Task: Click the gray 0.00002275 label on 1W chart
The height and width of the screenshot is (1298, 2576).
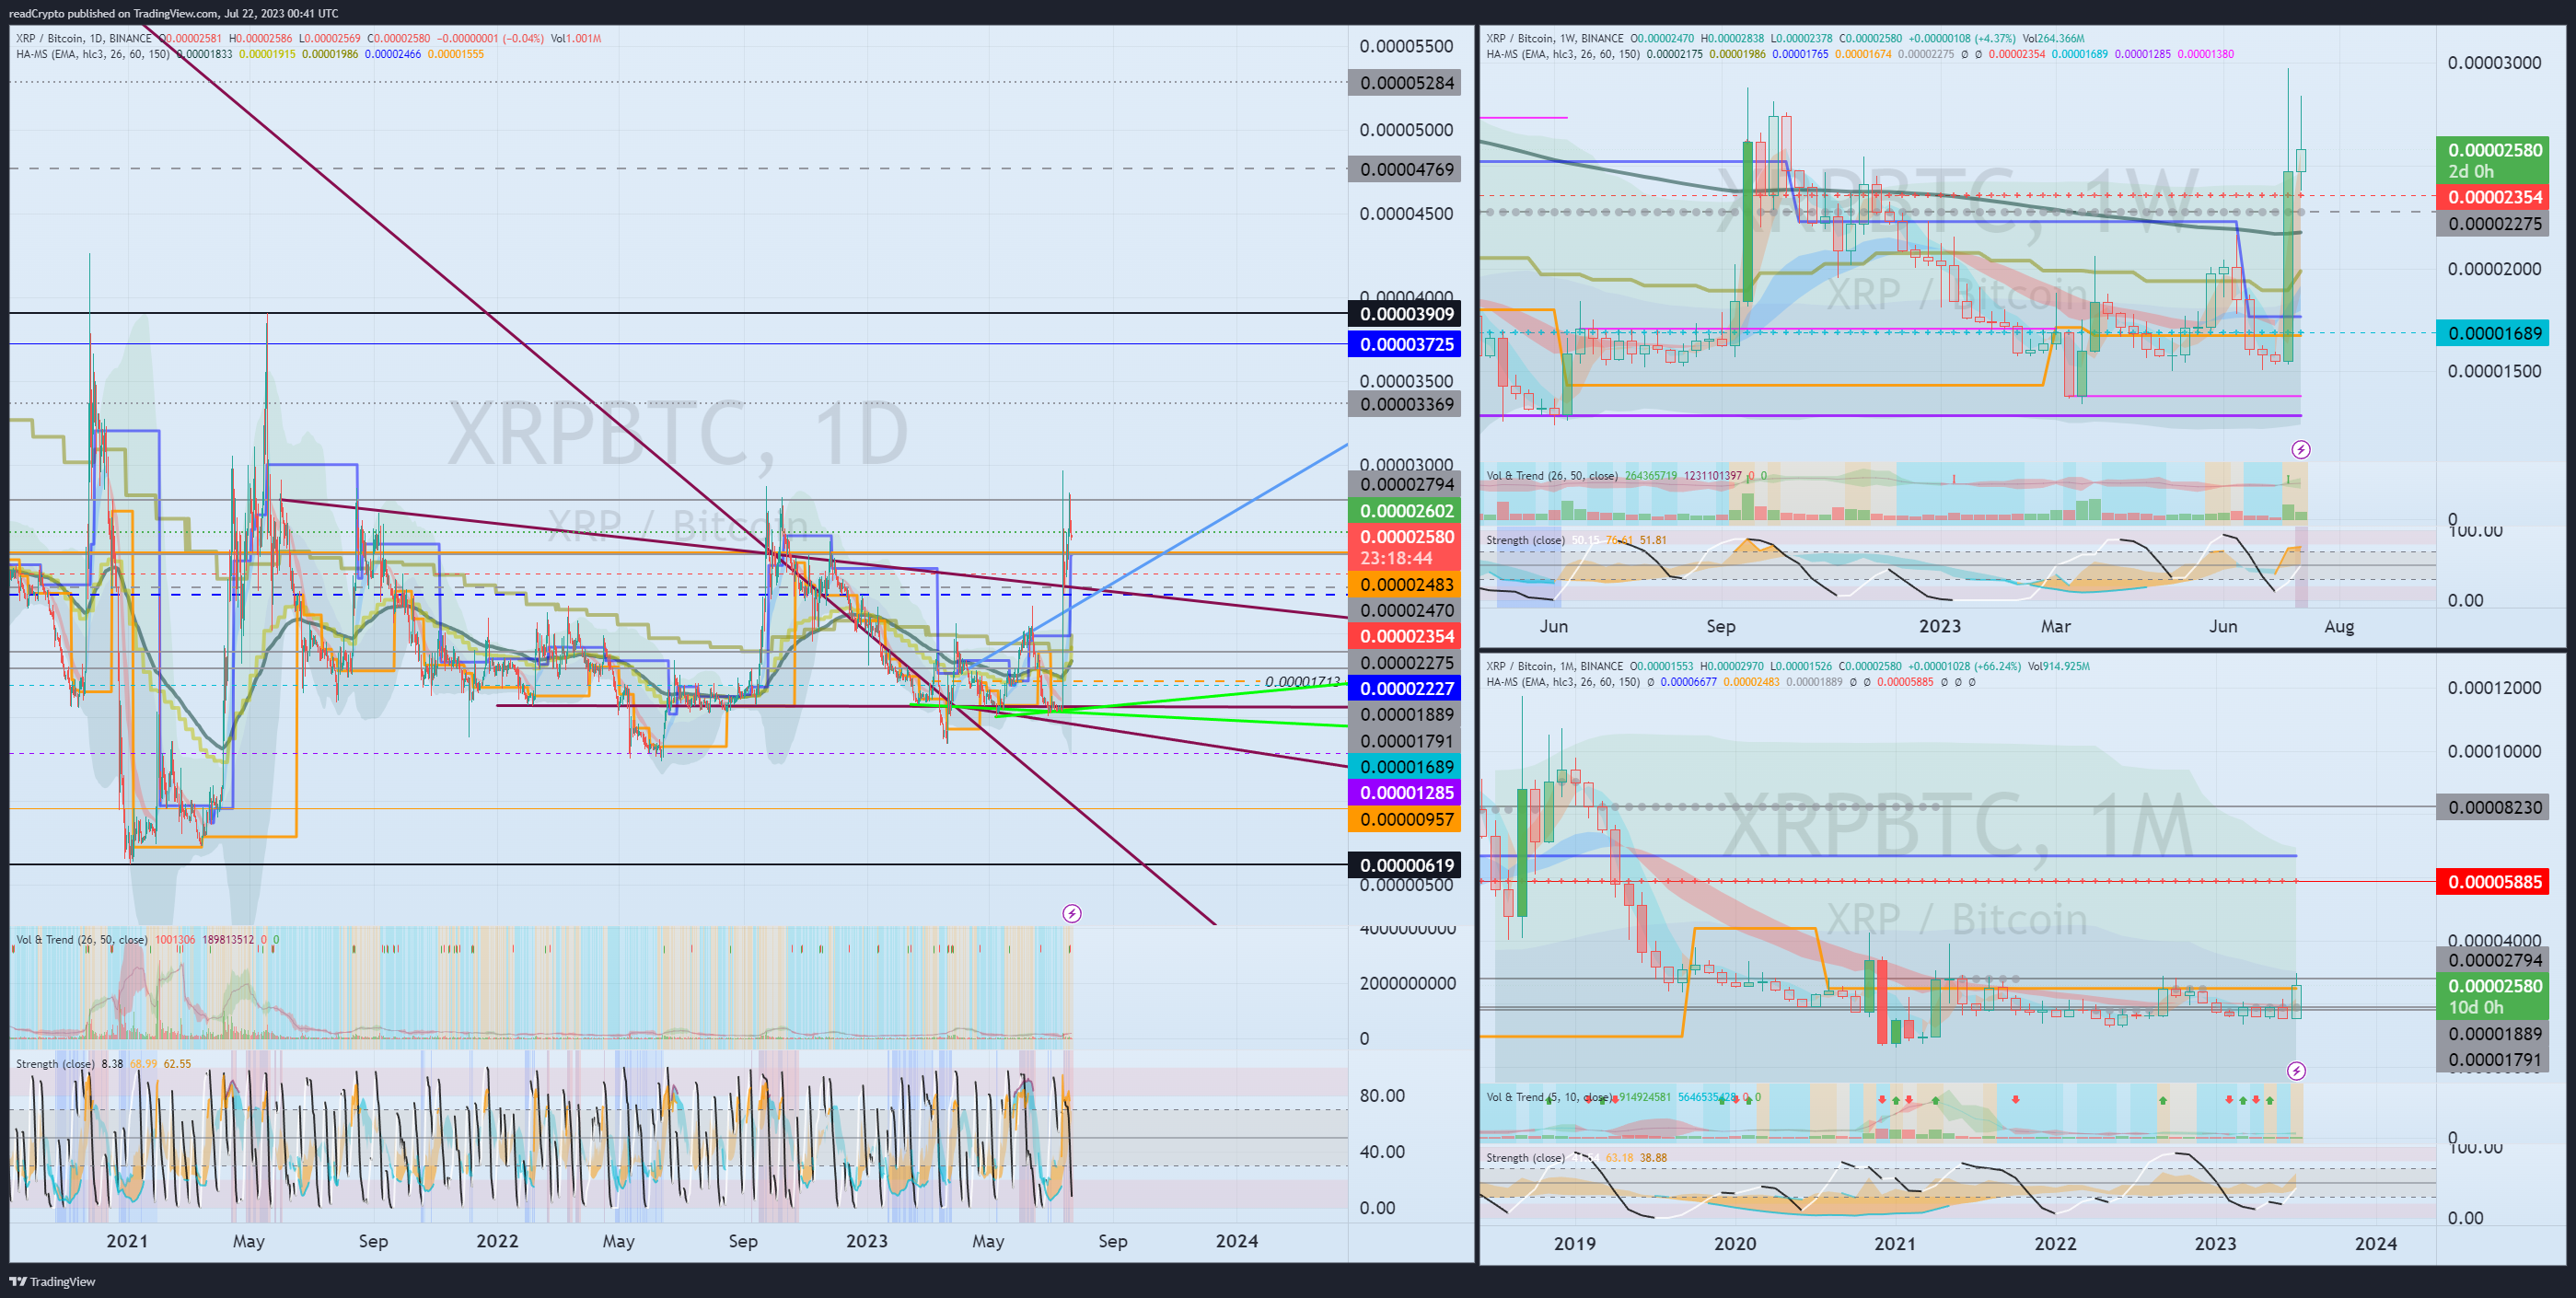Action: [x=2493, y=223]
